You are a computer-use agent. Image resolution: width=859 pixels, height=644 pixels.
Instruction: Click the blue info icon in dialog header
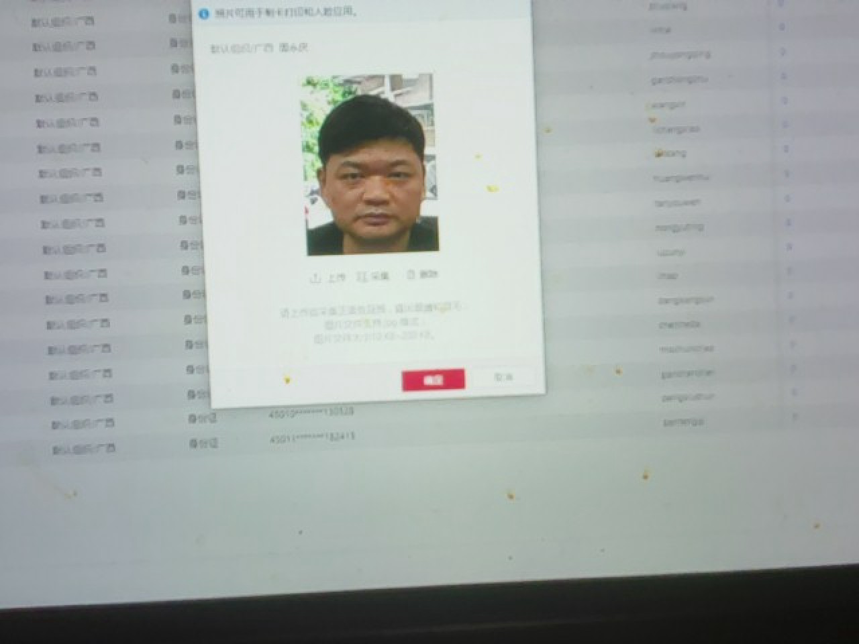pos(203,13)
